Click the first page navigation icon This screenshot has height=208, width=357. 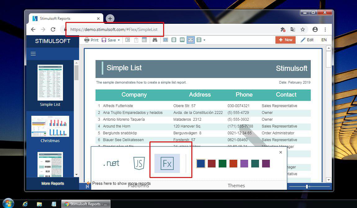pyautogui.click(x=87, y=186)
